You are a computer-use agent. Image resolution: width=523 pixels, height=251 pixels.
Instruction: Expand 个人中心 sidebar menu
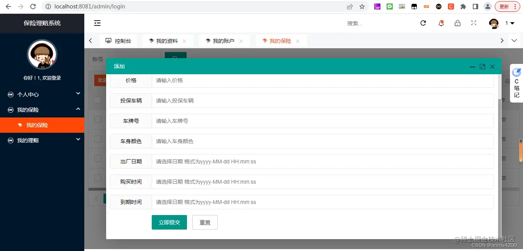pos(42,94)
